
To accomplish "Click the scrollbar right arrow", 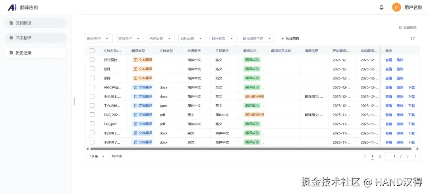I will [417, 149].
